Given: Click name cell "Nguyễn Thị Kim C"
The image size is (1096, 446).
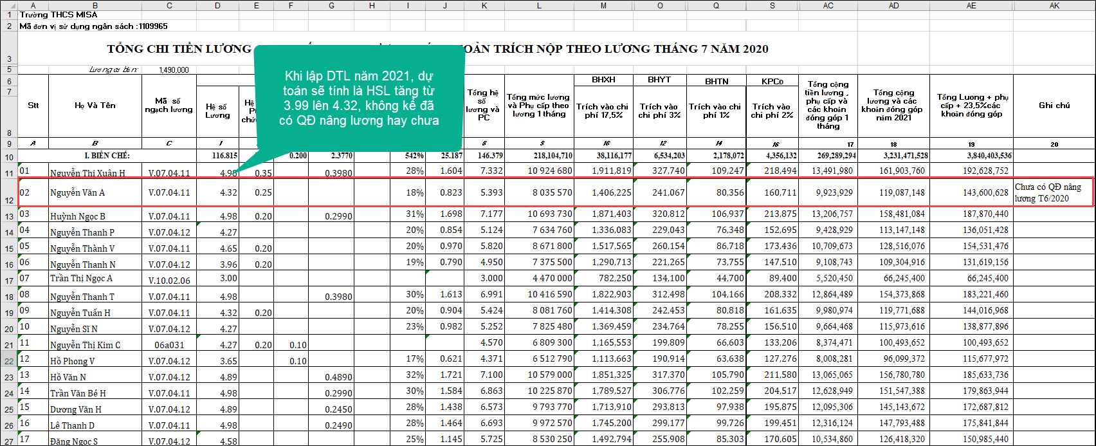Looking at the screenshot, I should click(95, 343).
